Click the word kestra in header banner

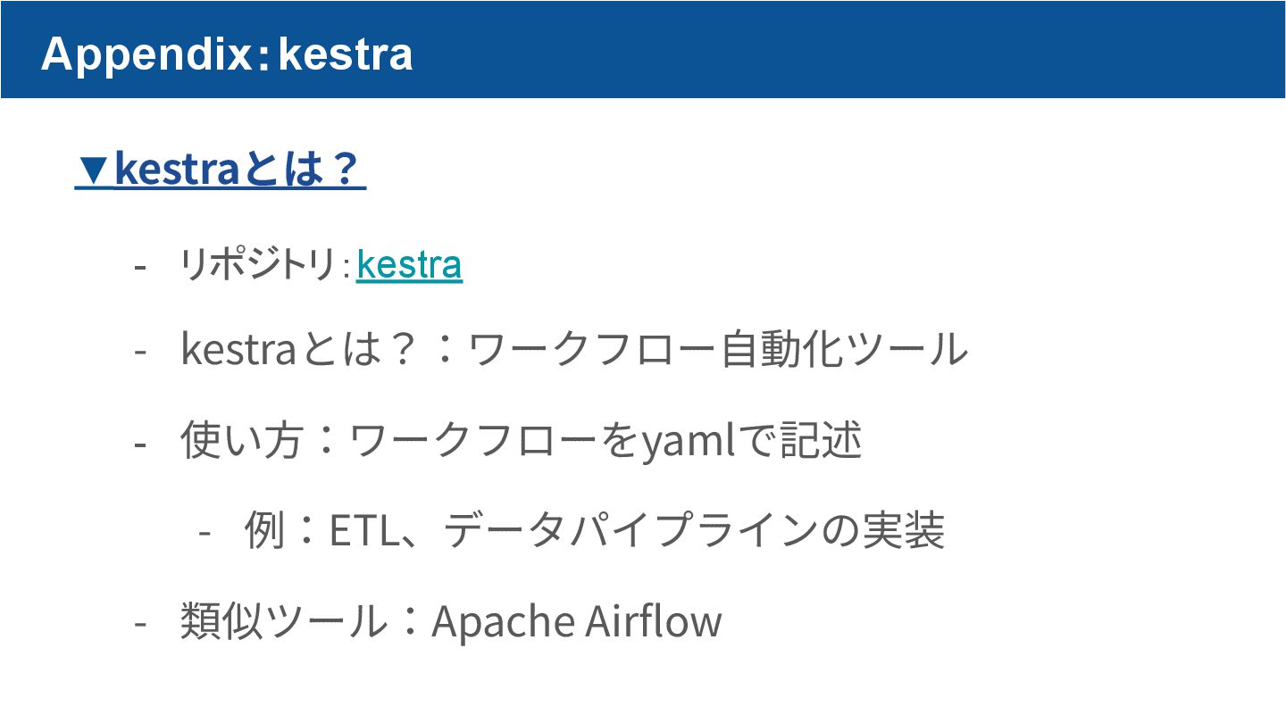(345, 54)
